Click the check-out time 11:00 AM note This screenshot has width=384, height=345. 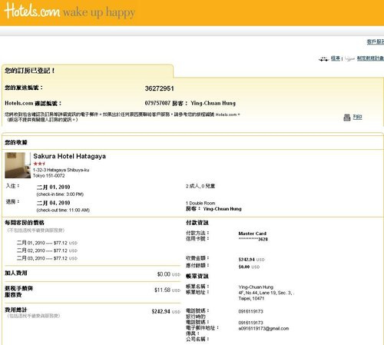63,211
